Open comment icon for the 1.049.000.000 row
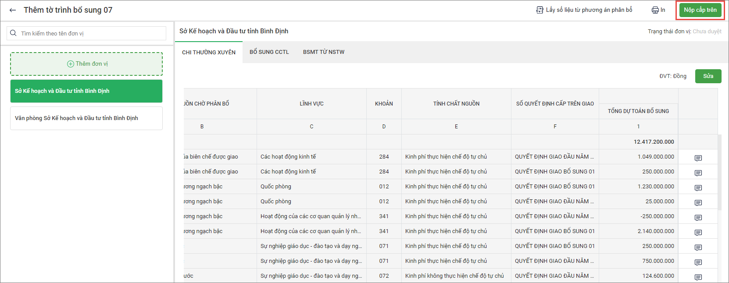 pyautogui.click(x=698, y=158)
